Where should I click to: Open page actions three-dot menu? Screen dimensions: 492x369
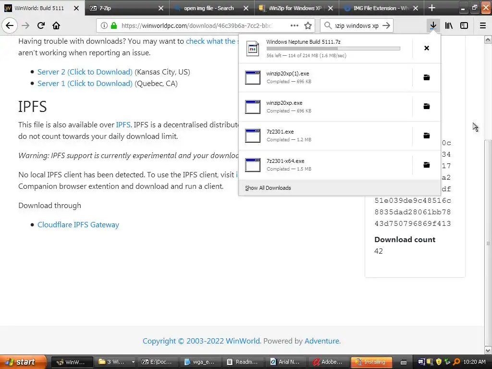(x=295, y=25)
